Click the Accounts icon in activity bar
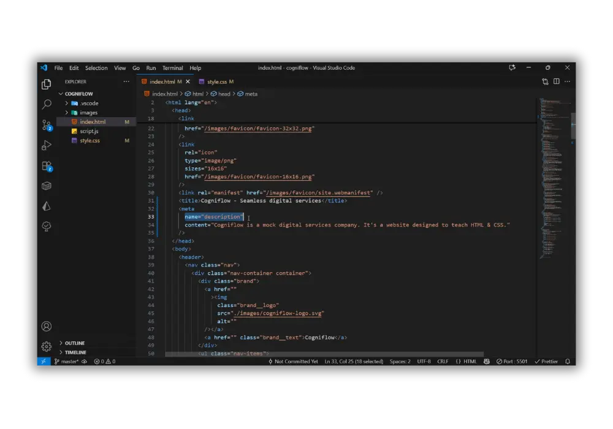Image resolution: width=613 pixels, height=429 pixels. click(46, 327)
